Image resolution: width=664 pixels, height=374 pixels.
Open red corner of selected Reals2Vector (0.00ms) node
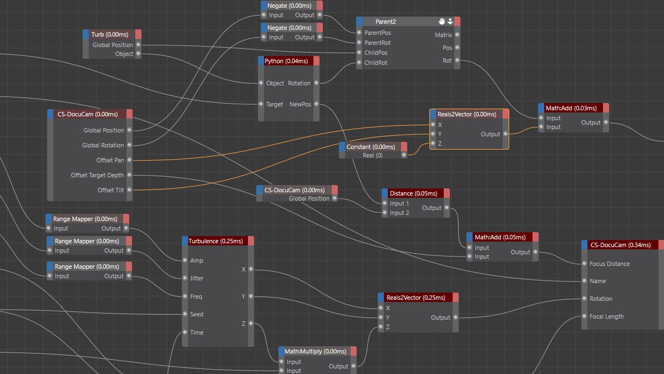tap(505, 114)
